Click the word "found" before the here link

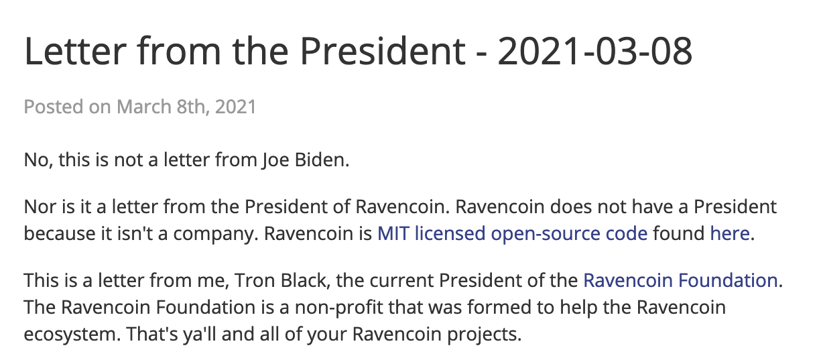coord(679,234)
